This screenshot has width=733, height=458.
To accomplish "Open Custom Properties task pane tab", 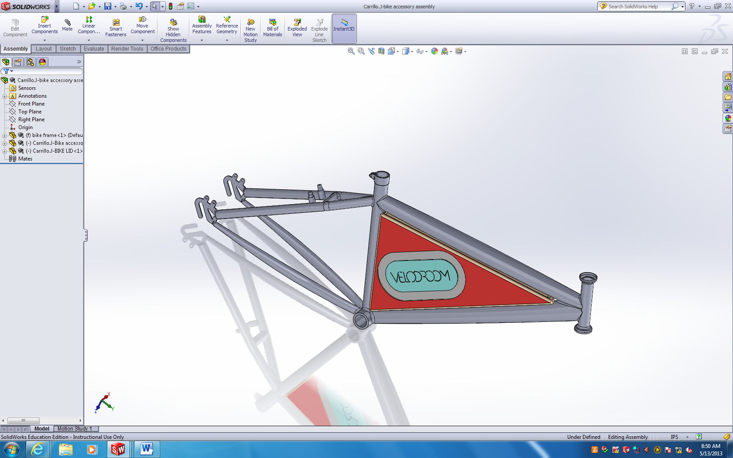I will click(x=728, y=129).
